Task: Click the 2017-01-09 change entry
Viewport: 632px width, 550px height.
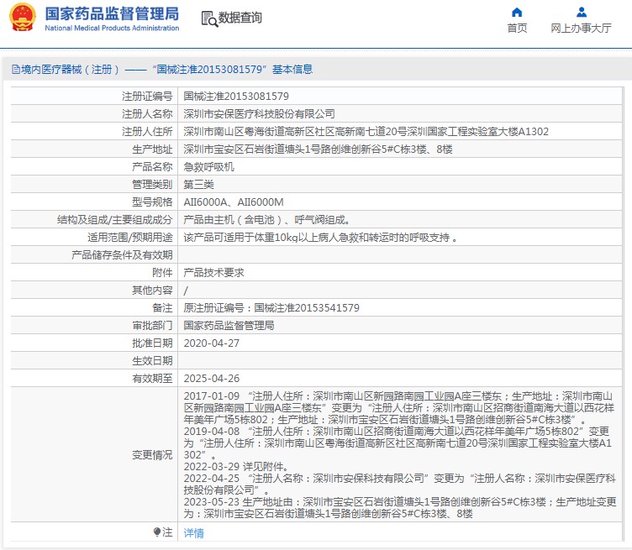Action: click(x=399, y=408)
